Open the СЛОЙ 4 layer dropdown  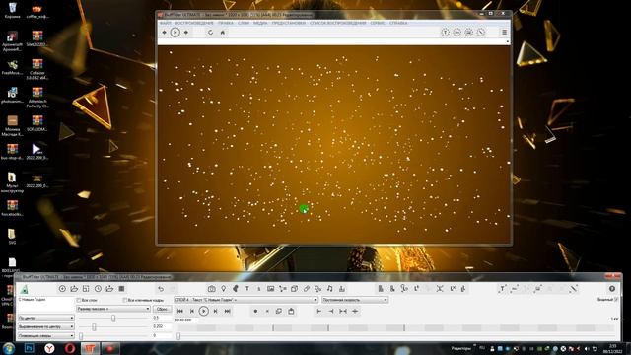tap(245, 300)
